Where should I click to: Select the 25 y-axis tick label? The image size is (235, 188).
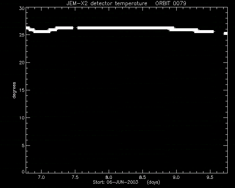click(22, 35)
